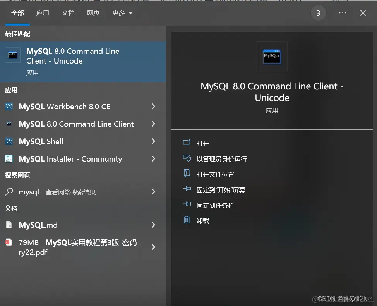Choose 以管理员身份运行

(x=221, y=159)
